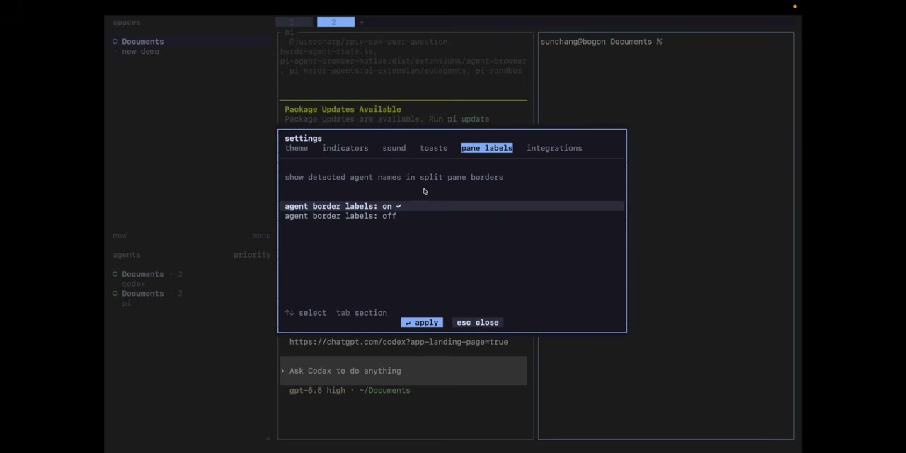Click the new button in sidebar
906x453 pixels.
tap(120, 235)
